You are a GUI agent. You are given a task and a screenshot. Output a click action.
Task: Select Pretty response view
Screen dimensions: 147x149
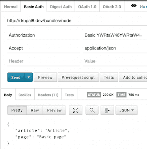[x=17, y=110]
